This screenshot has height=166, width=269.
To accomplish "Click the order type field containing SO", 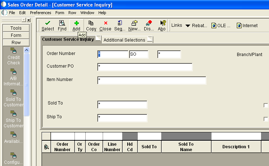I will point(139,54).
